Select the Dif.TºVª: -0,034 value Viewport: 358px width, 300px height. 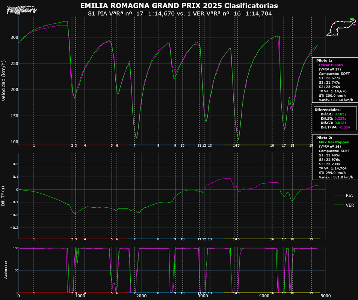tap(335, 127)
